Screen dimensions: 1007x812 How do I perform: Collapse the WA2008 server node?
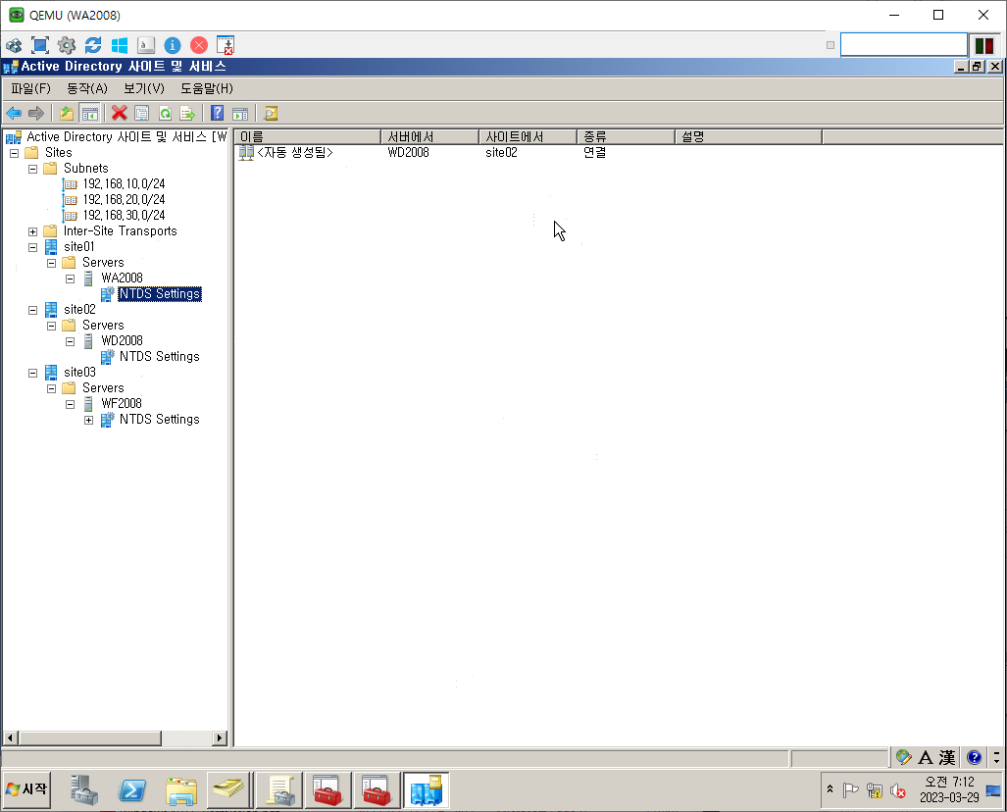70,279
